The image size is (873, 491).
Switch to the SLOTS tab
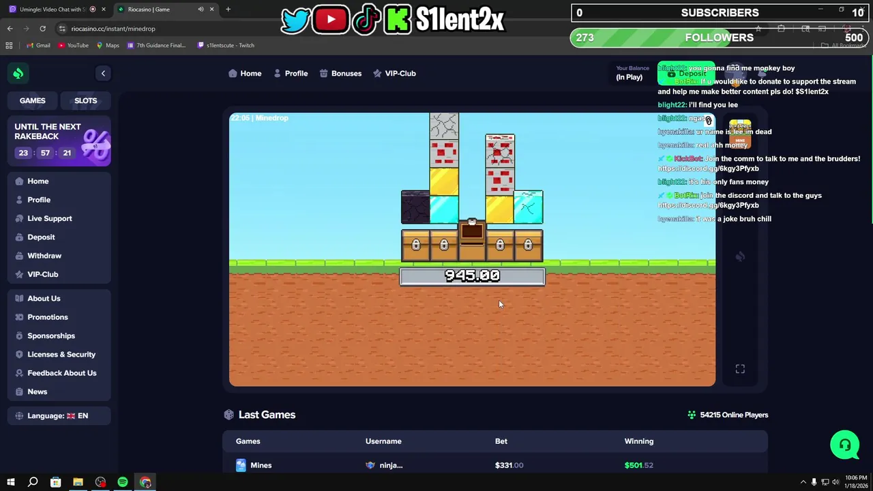coord(85,100)
